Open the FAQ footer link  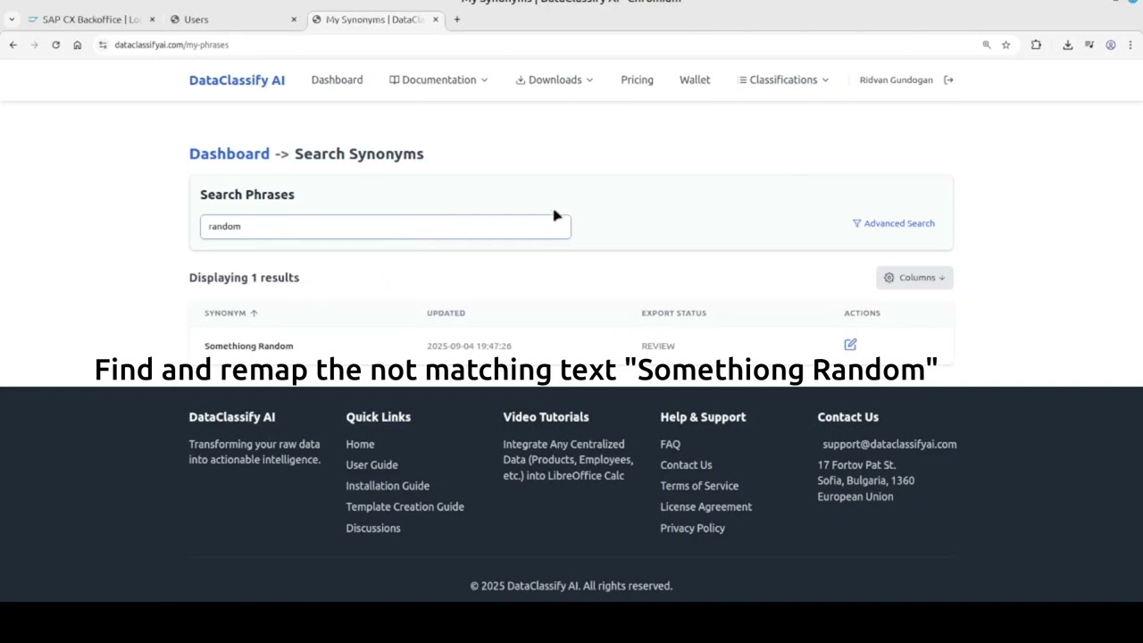(670, 444)
